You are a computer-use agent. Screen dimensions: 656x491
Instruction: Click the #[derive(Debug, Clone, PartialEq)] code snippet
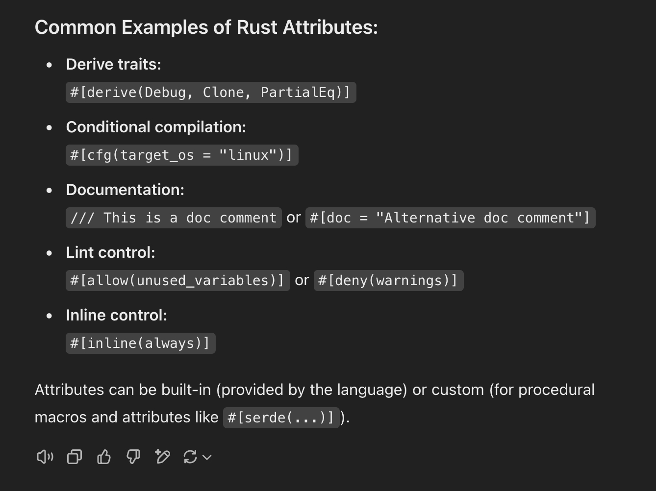pos(211,93)
